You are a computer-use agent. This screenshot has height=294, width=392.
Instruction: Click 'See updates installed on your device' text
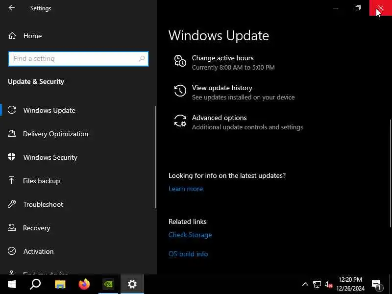click(243, 97)
